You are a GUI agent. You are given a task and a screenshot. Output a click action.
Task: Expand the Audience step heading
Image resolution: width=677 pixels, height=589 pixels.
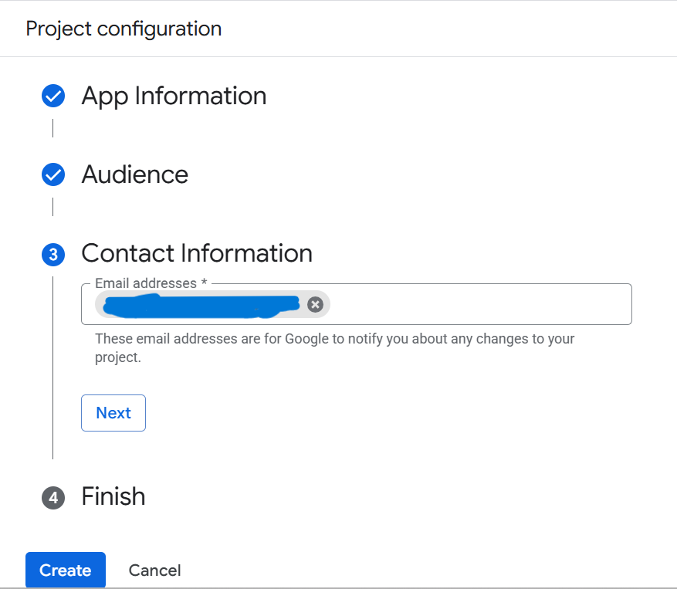point(134,174)
